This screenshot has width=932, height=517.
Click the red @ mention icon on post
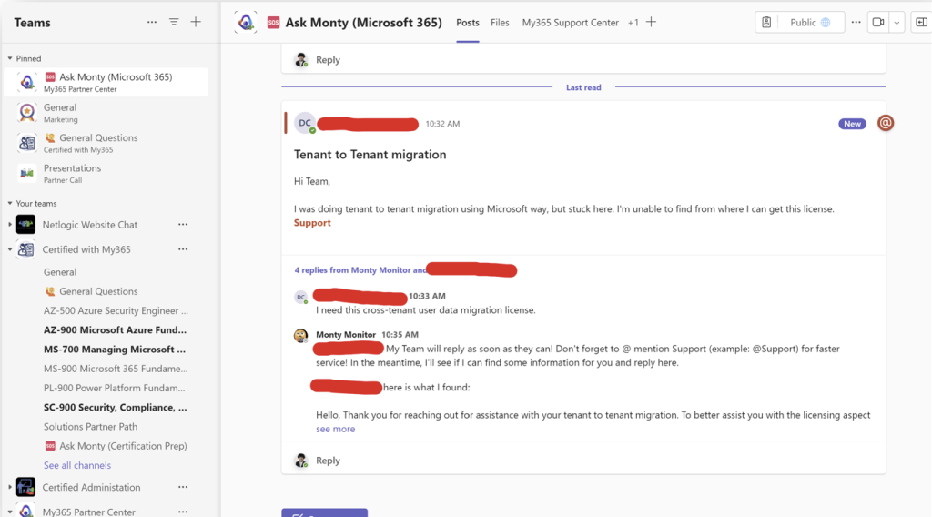885,123
